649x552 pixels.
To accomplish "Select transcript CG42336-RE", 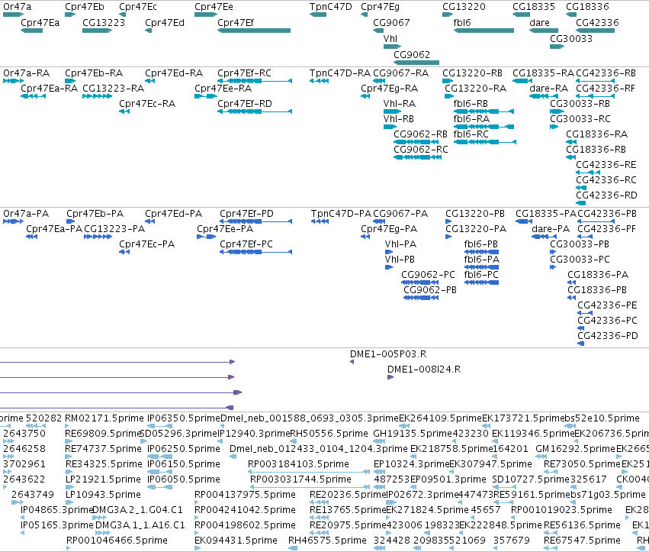I will [588, 173].
